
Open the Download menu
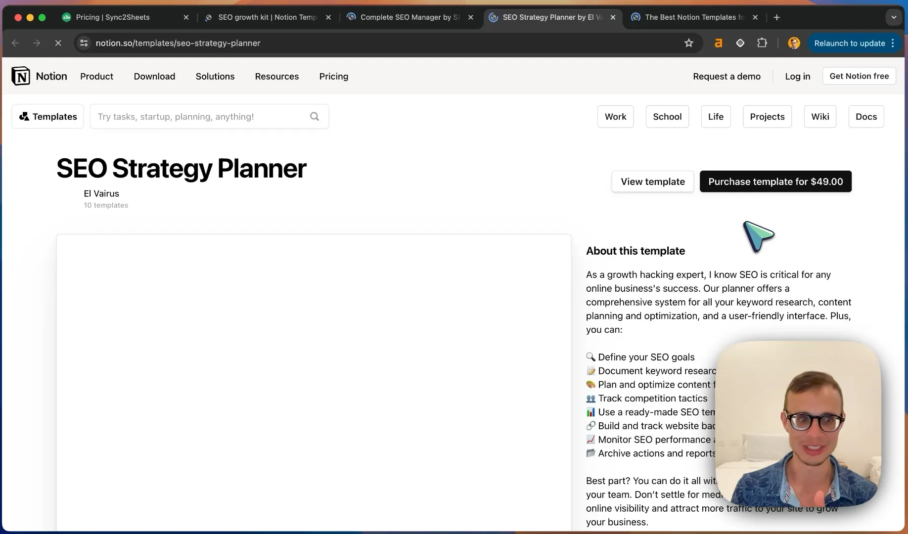coord(154,76)
